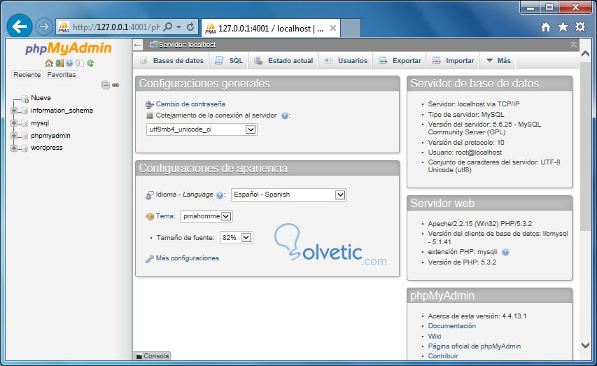Screen dimensions: 597x366
Task: Close the 127.0.0.1:4001 / localhost browser tab
Action: coord(332,28)
